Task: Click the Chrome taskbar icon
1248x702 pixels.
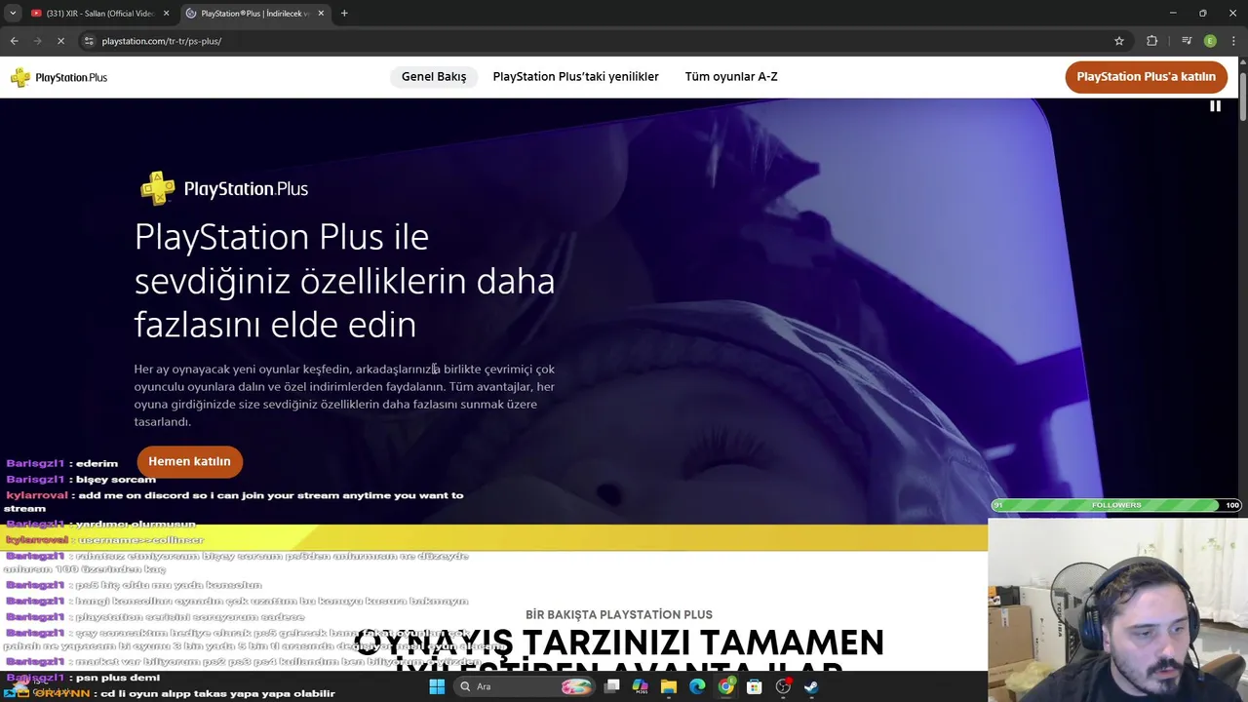Action: (x=725, y=686)
